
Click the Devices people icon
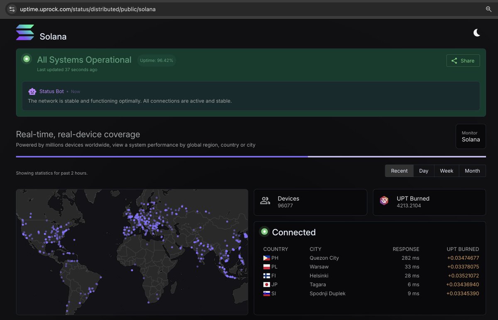point(265,201)
